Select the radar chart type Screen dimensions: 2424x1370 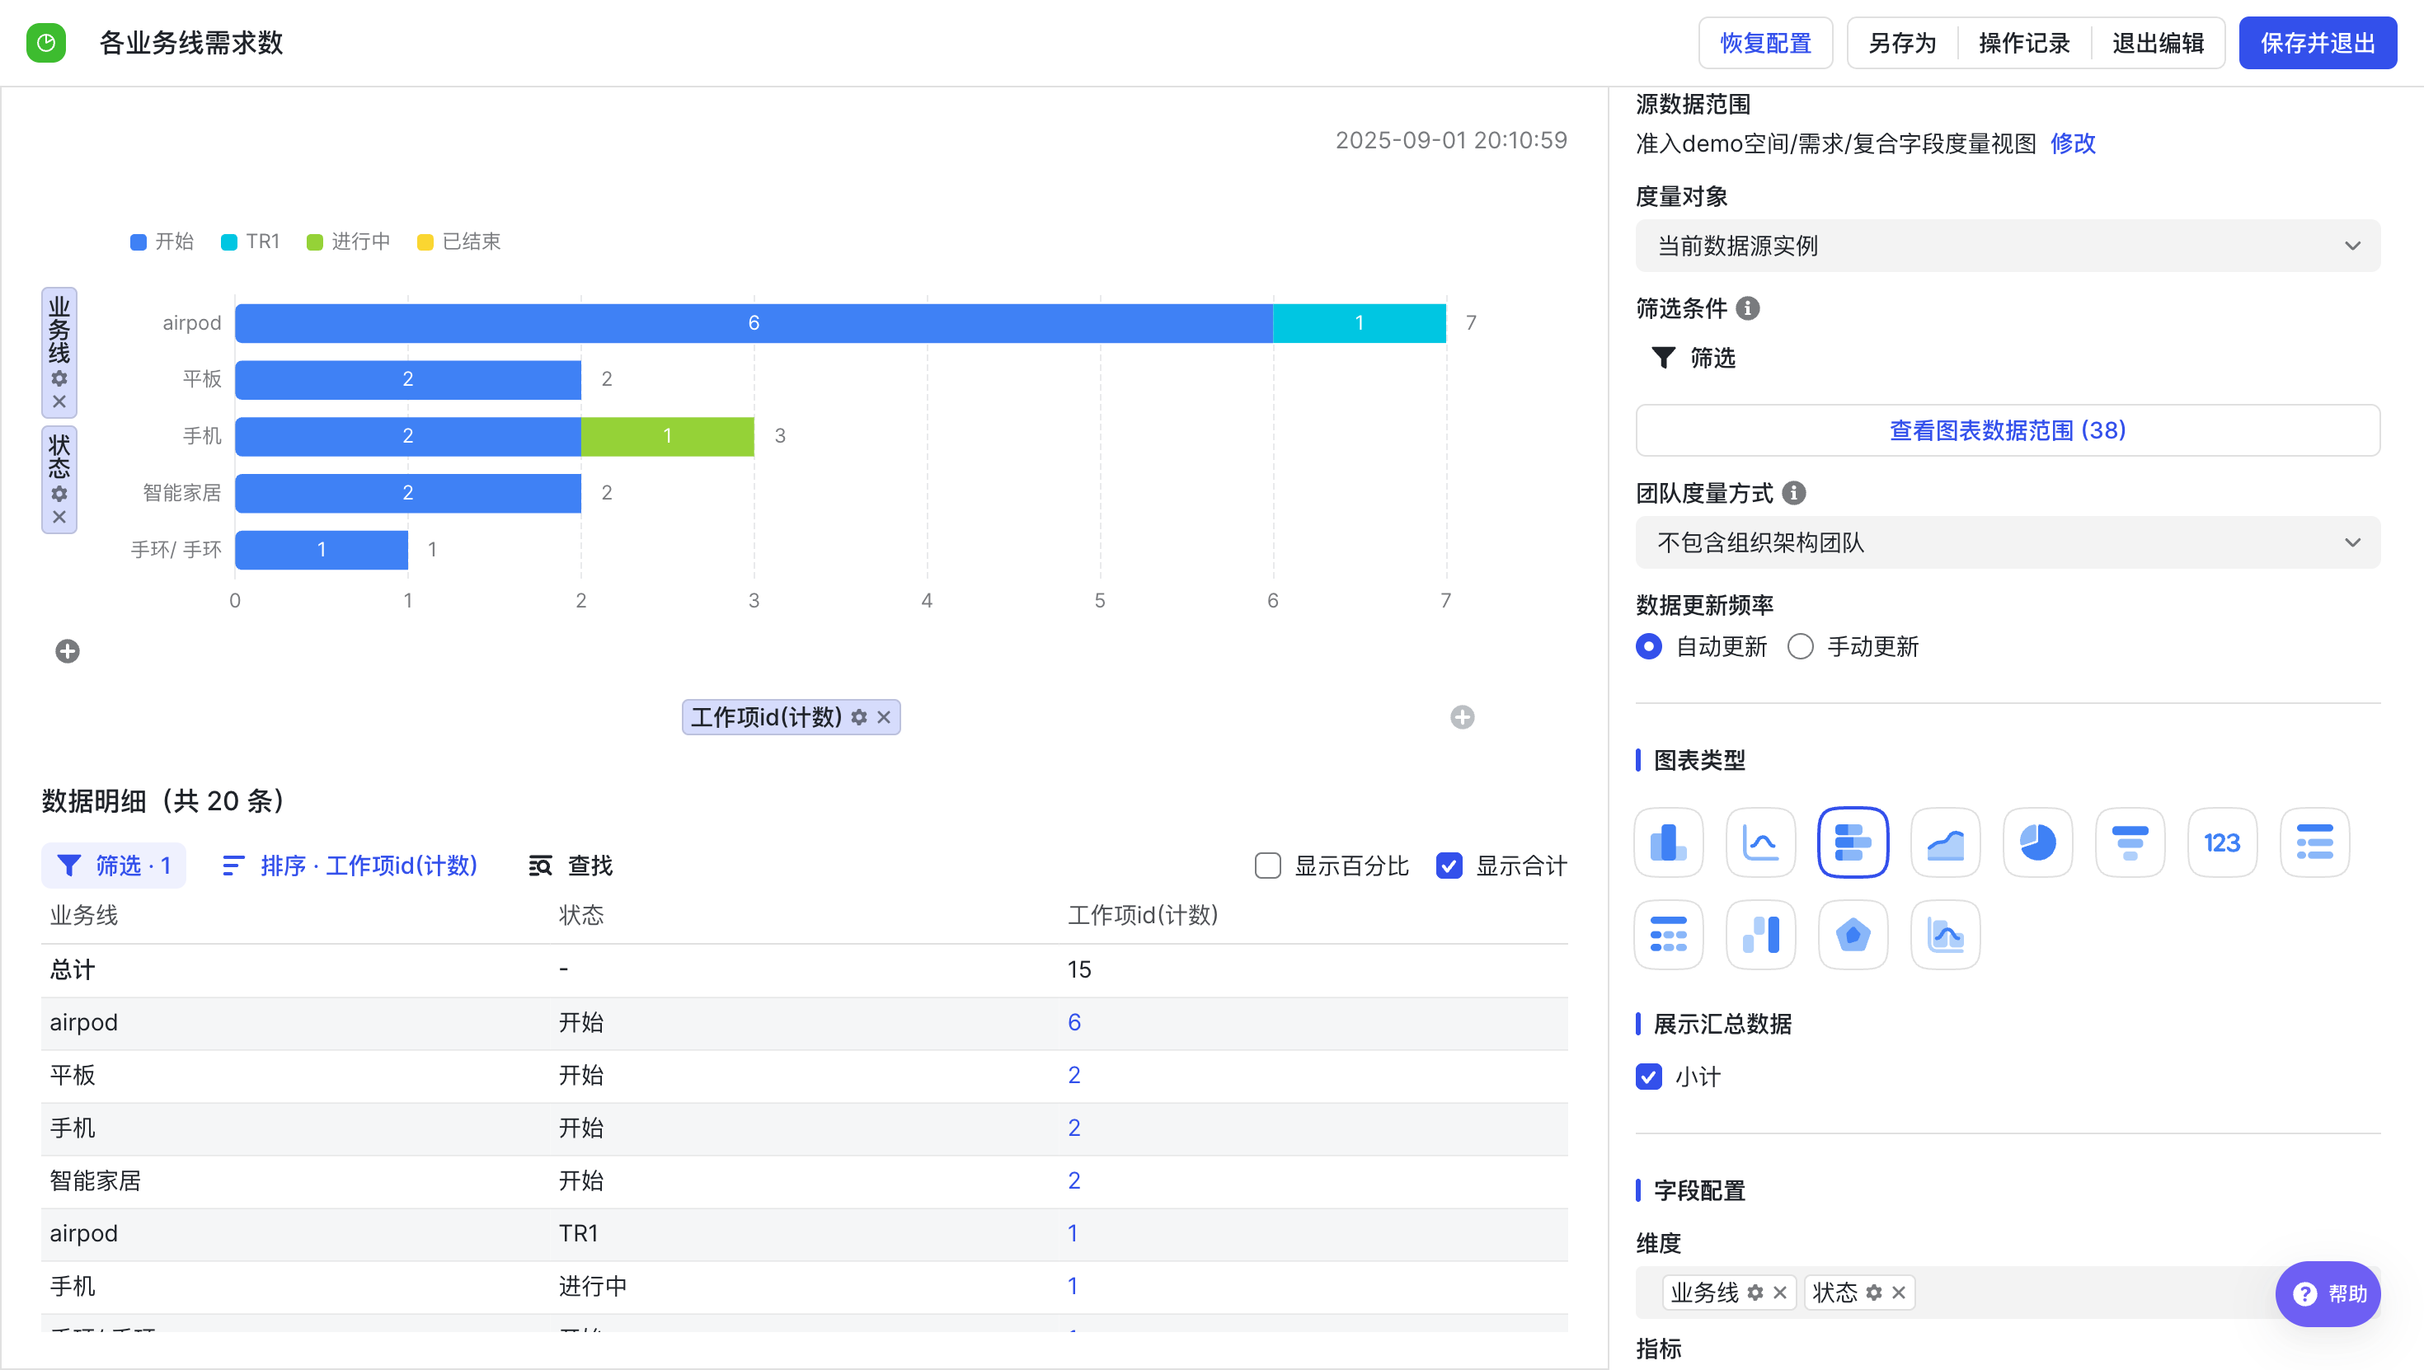(x=1853, y=934)
